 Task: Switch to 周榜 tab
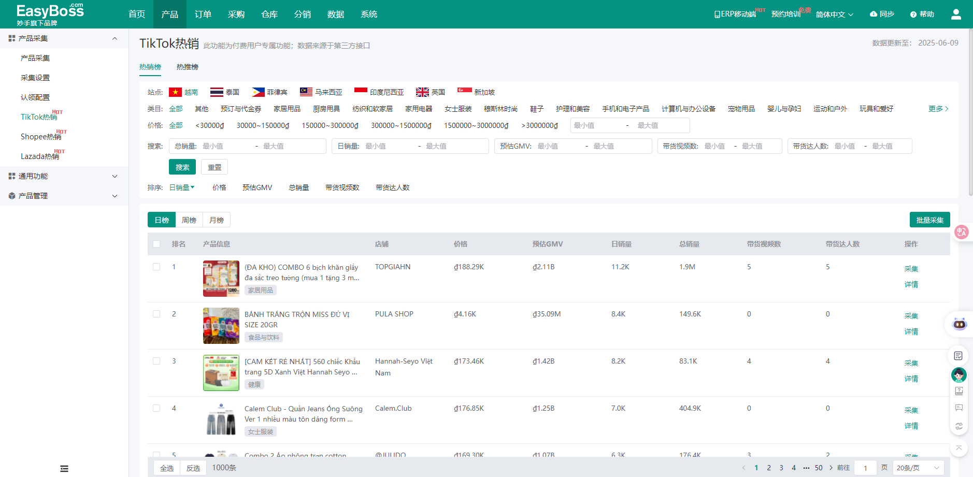189,220
